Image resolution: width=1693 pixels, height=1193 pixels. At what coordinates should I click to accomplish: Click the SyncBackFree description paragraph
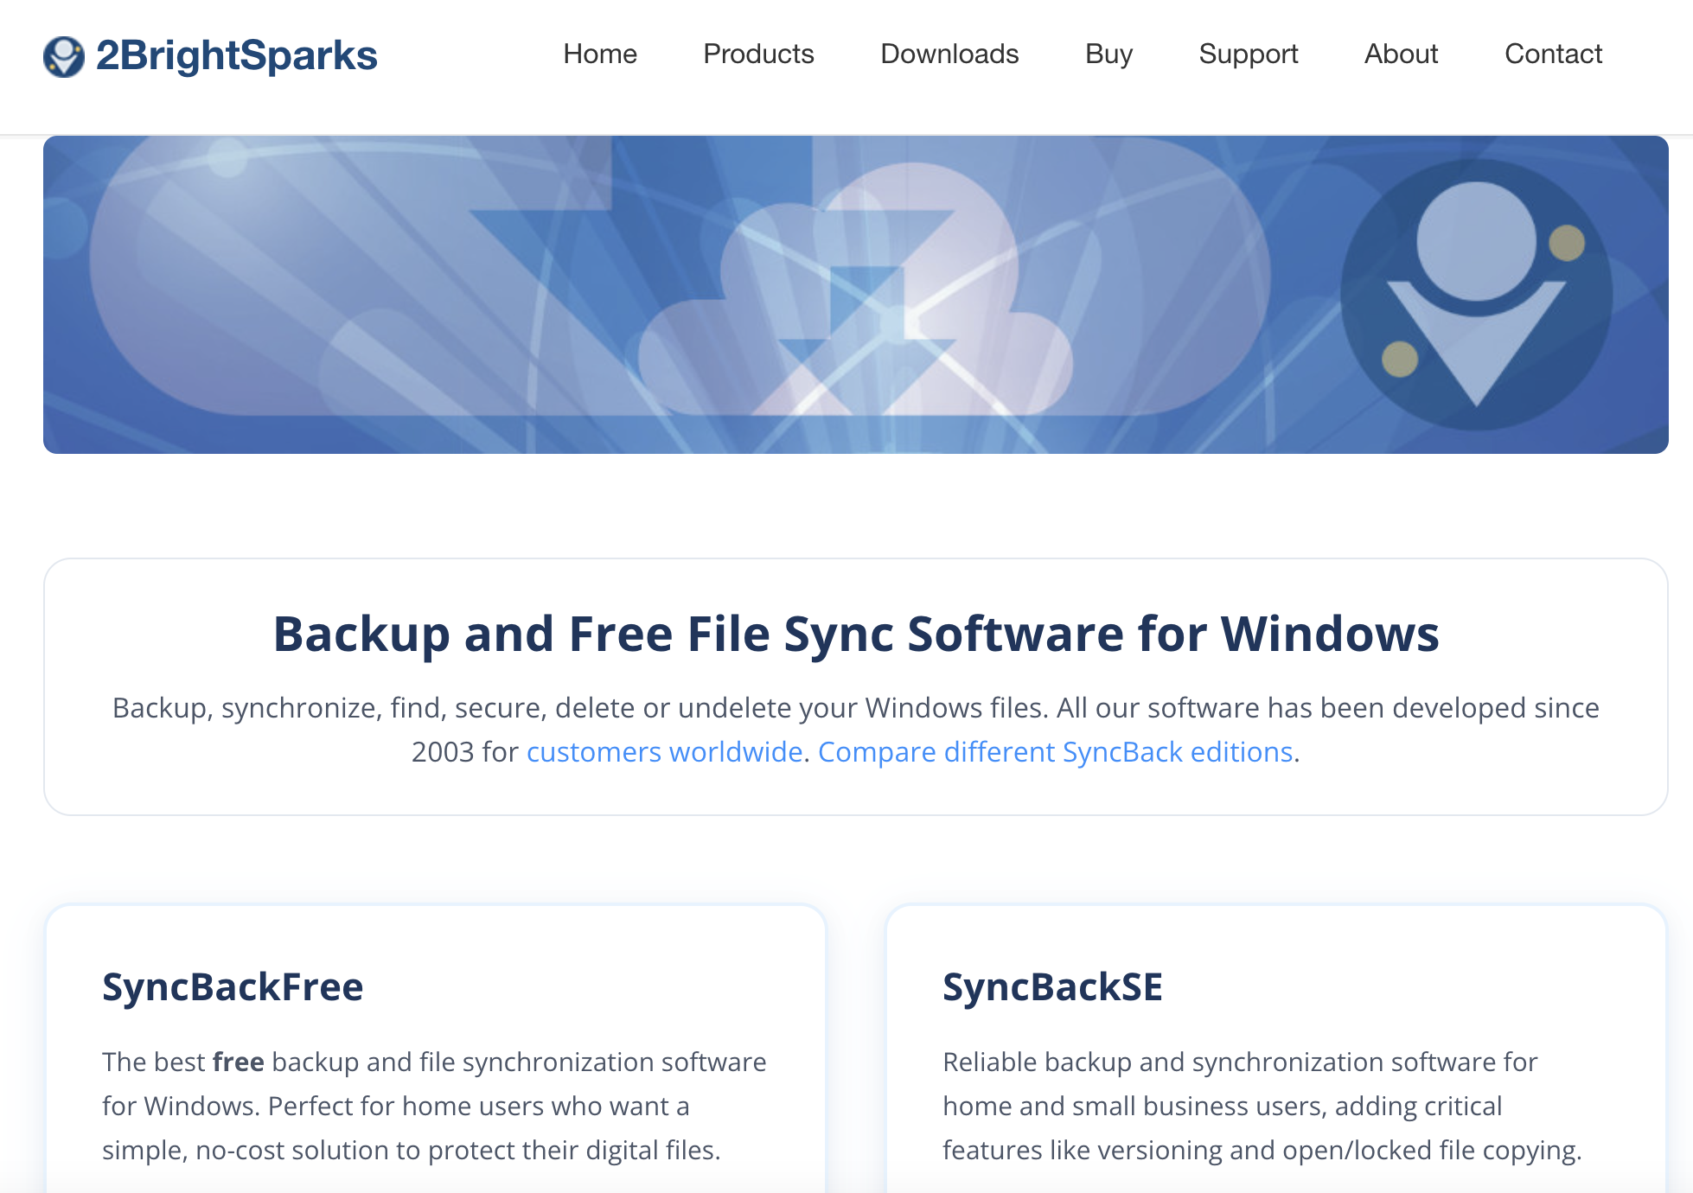tap(434, 1106)
